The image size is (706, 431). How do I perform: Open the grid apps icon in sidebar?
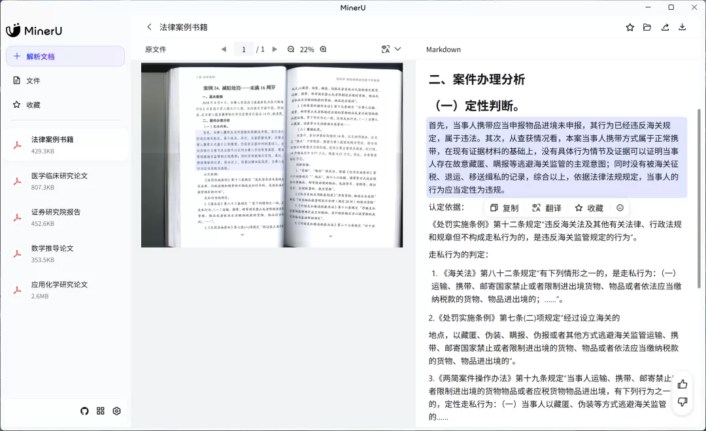point(101,411)
